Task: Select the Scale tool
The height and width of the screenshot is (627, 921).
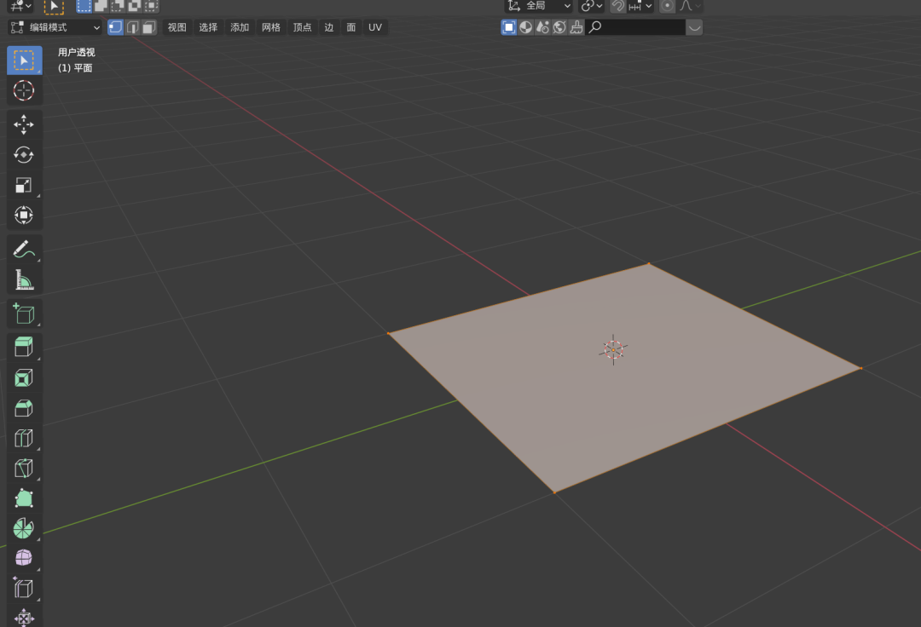Action: click(24, 186)
